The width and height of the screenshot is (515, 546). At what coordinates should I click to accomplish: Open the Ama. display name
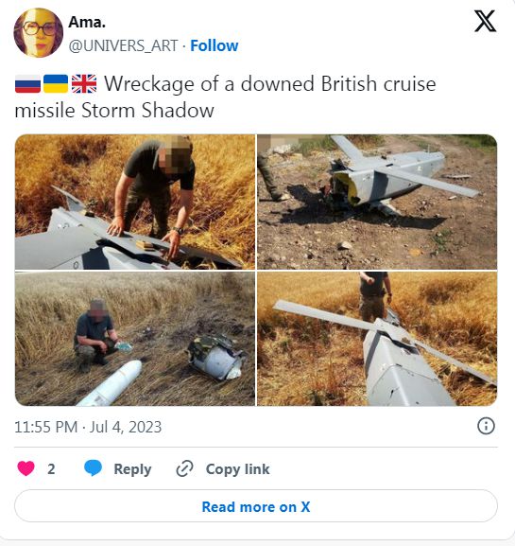pos(87,23)
